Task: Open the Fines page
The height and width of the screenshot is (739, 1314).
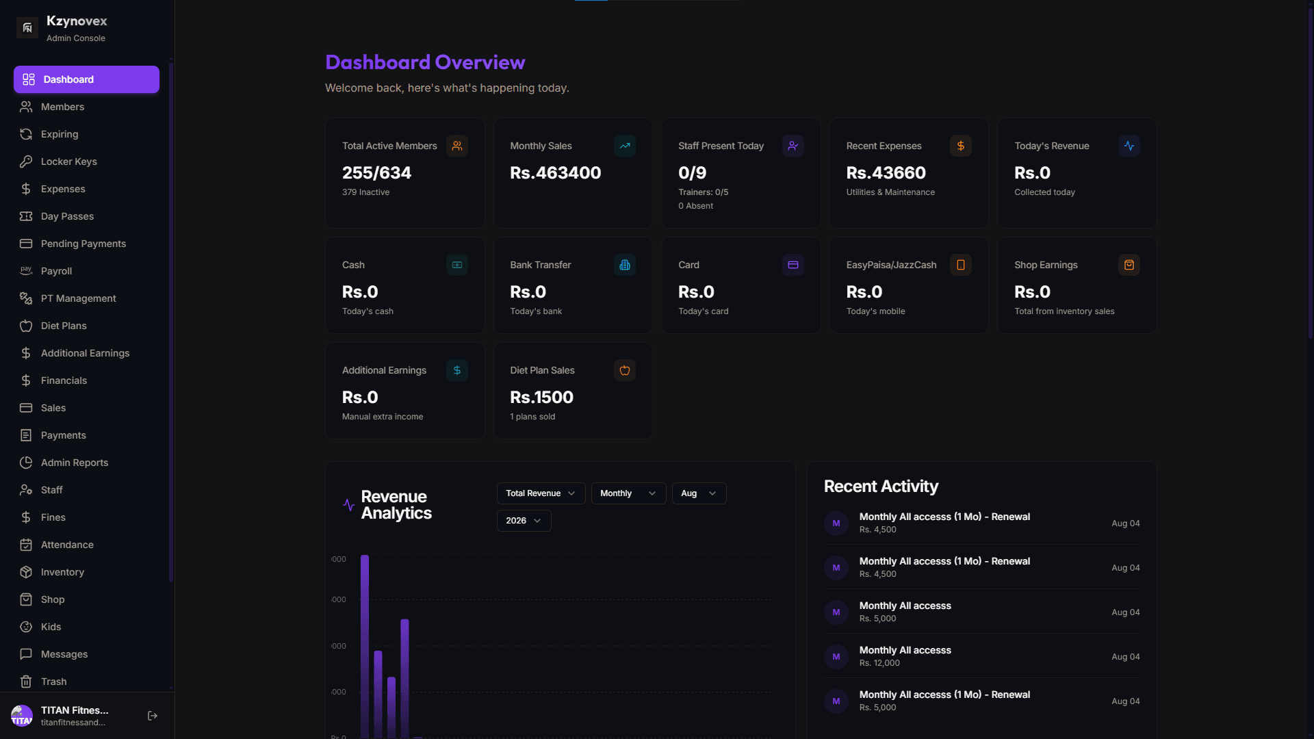Action: tap(86, 517)
